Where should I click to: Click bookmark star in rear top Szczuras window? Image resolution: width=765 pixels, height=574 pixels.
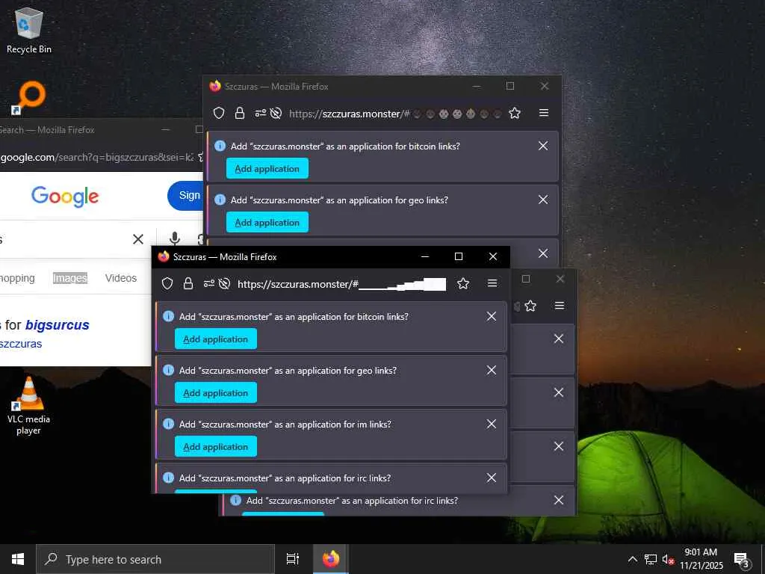tap(515, 114)
